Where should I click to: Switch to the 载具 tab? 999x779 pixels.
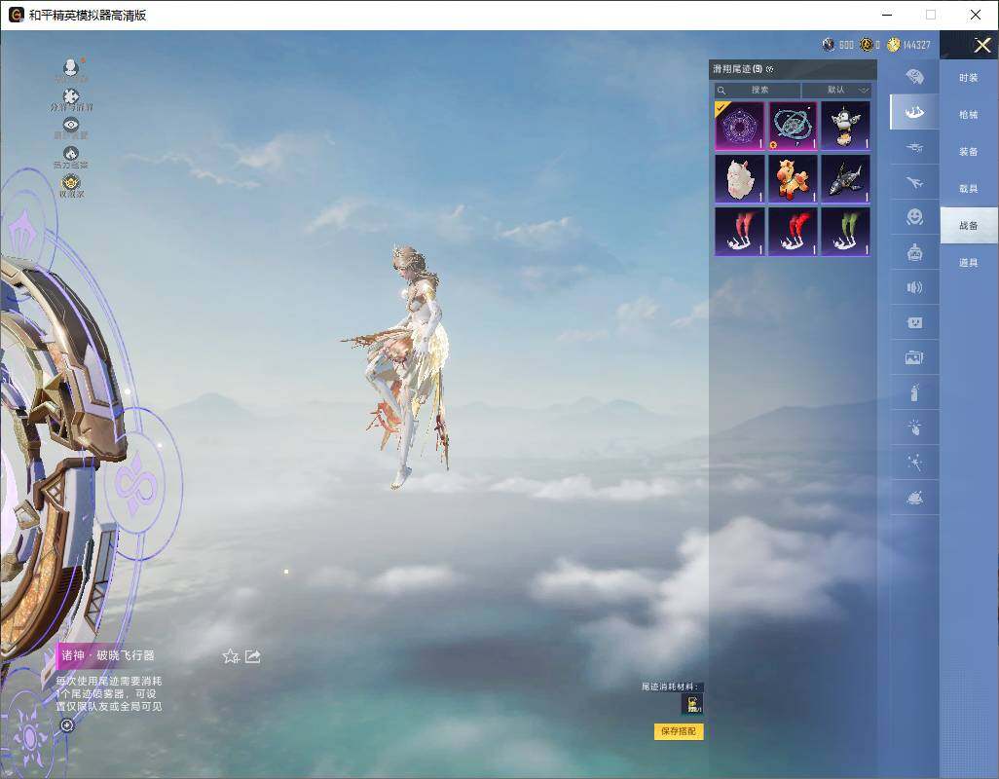click(969, 189)
